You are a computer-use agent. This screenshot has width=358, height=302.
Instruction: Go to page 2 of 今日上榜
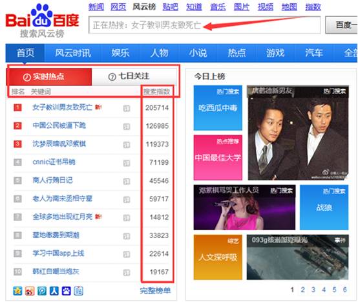(302, 290)
